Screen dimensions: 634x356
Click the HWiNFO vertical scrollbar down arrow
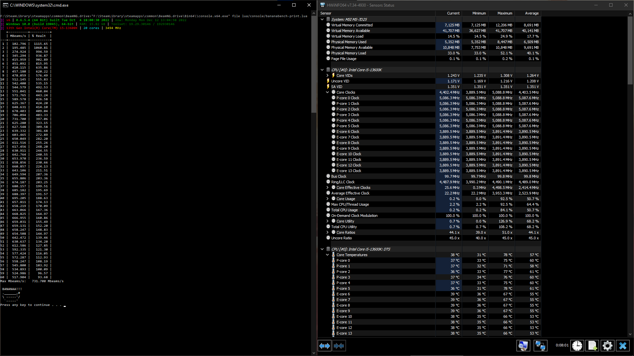tap(630, 334)
